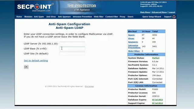Open the Modules menu
Screen dimensions: 194x109
(28, 17)
